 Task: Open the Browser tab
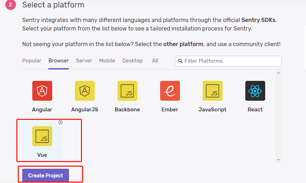click(x=59, y=61)
